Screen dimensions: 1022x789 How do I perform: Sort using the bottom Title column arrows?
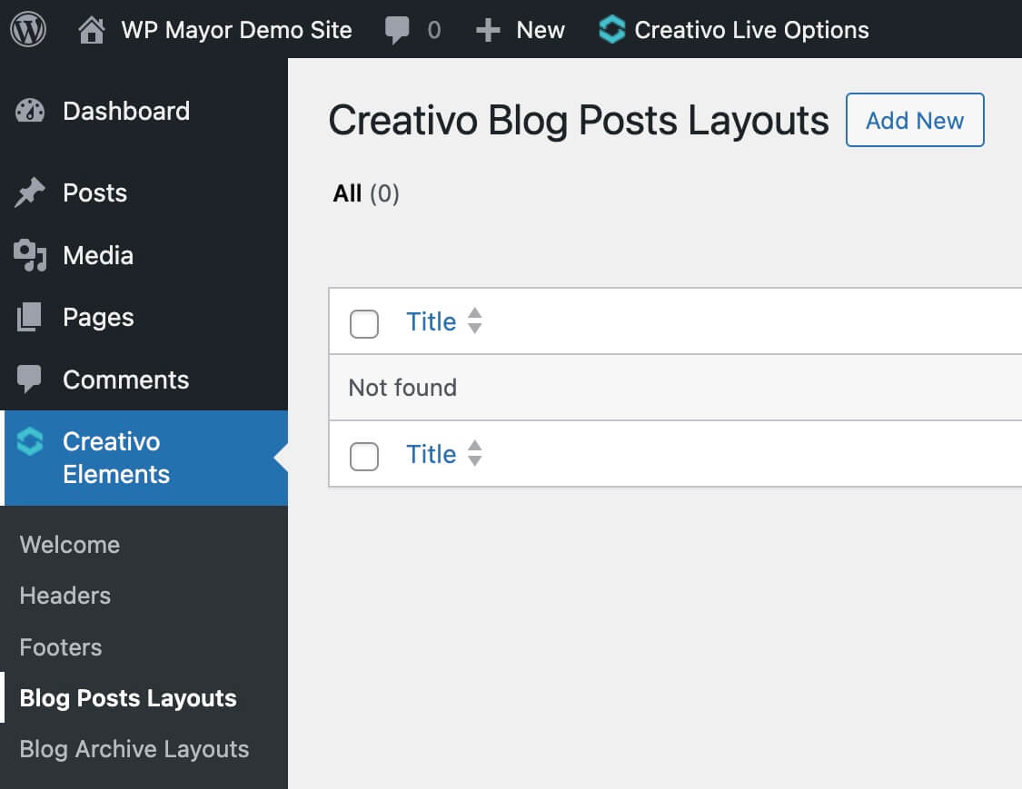point(474,454)
